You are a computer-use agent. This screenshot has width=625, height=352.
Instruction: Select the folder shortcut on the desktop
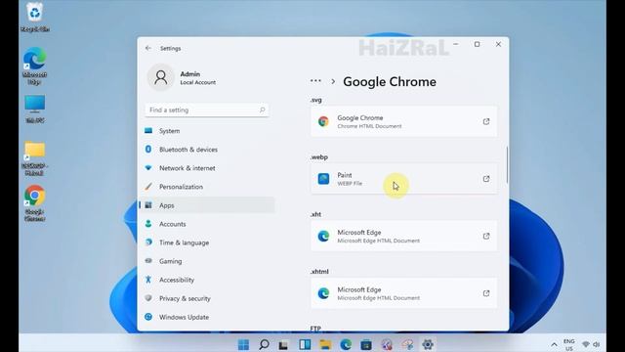click(35, 158)
